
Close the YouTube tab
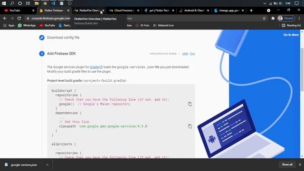tap(33, 10)
